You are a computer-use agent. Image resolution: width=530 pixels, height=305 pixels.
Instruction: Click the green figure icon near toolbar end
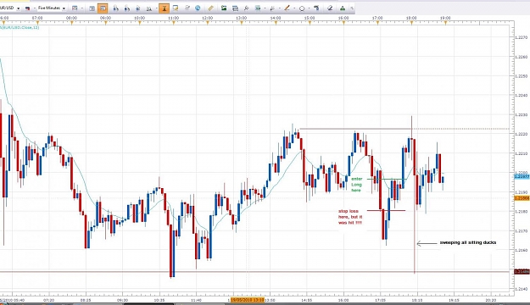(343, 8)
